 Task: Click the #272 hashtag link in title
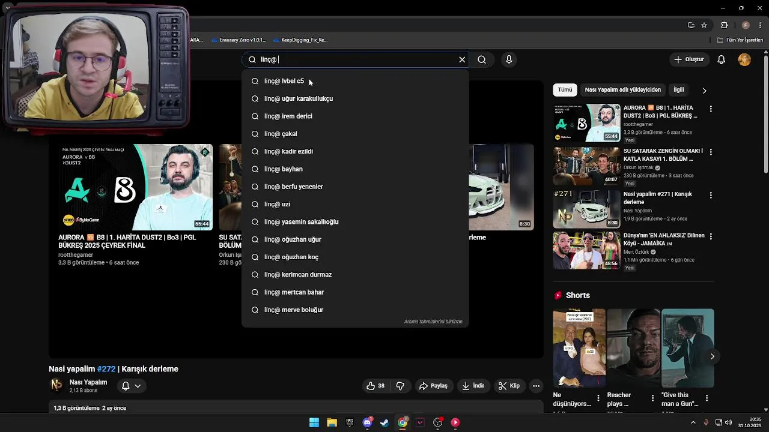106,369
